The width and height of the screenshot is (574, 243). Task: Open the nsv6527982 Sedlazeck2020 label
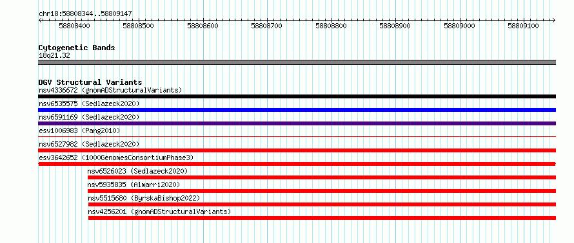tap(89, 144)
